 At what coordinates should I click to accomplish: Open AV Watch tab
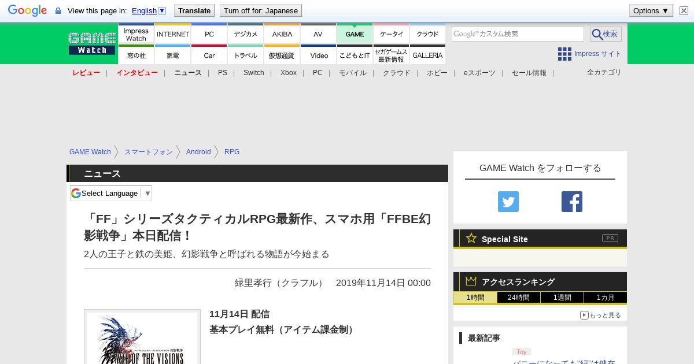click(318, 34)
